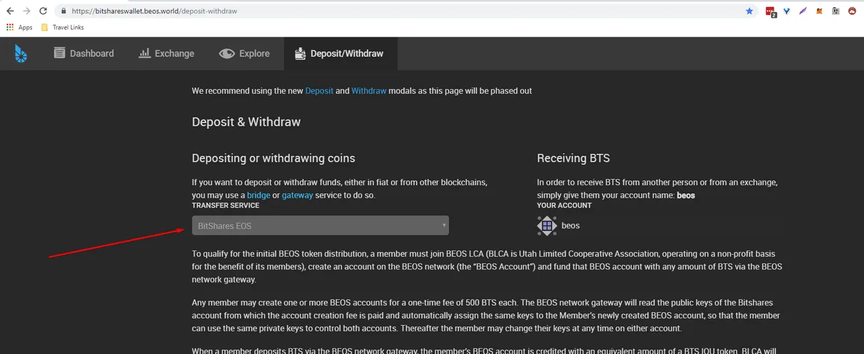Open the new Withdraw modal link

pyautogui.click(x=369, y=91)
